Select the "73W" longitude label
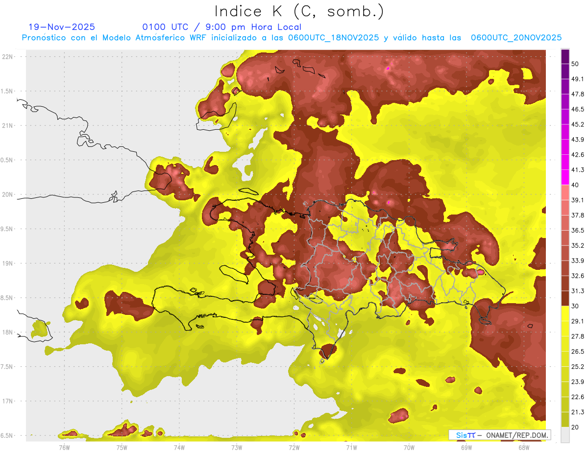This screenshot has height=454, width=588. (x=237, y=447)
